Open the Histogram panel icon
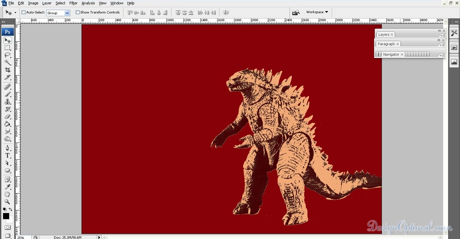The height and width of the screenshot is (239, 460). 454,62
